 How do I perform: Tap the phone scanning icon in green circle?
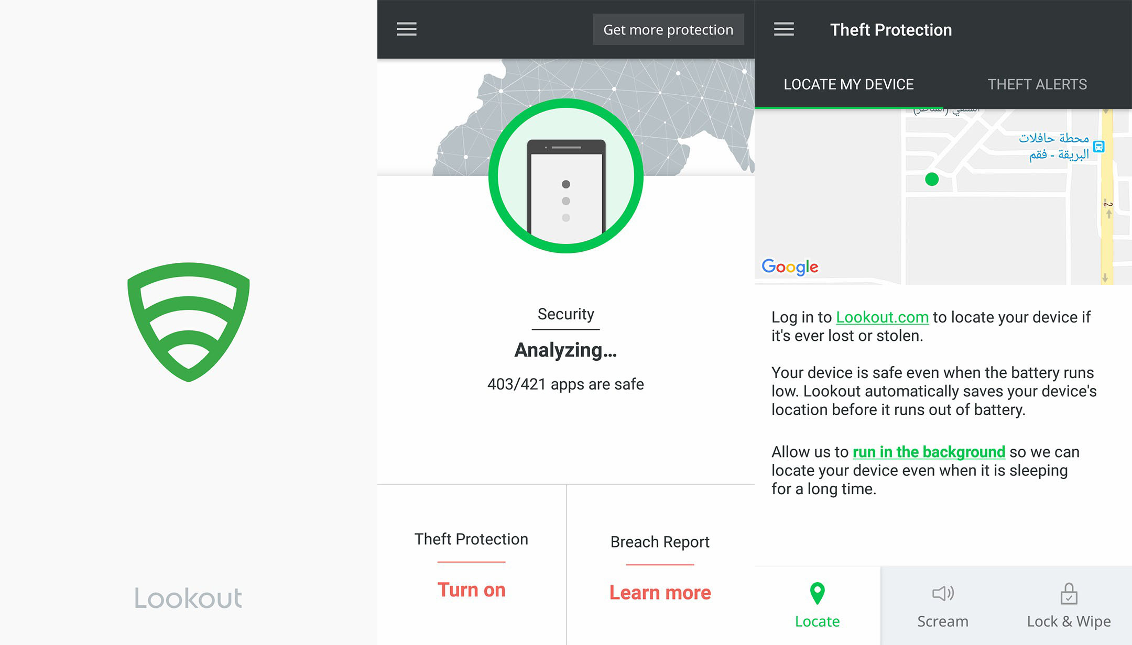(566, 176)
